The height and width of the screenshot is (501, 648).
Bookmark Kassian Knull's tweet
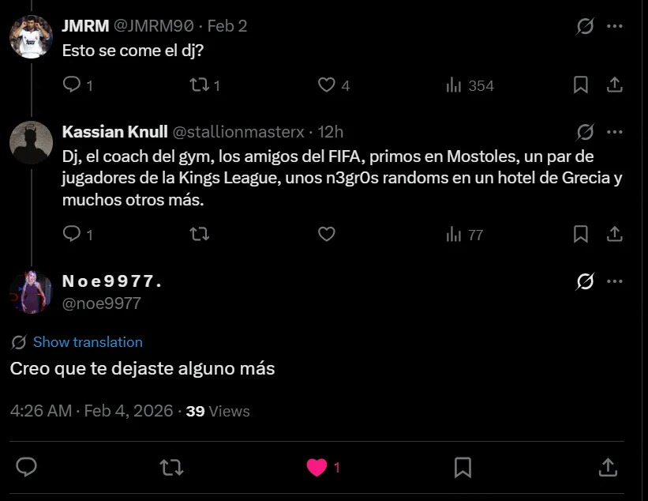(x=580, y=234)
